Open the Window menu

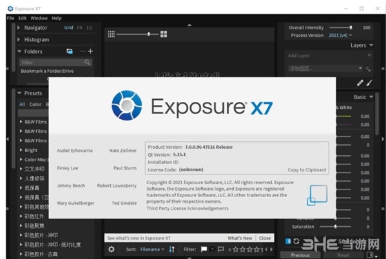39,18
